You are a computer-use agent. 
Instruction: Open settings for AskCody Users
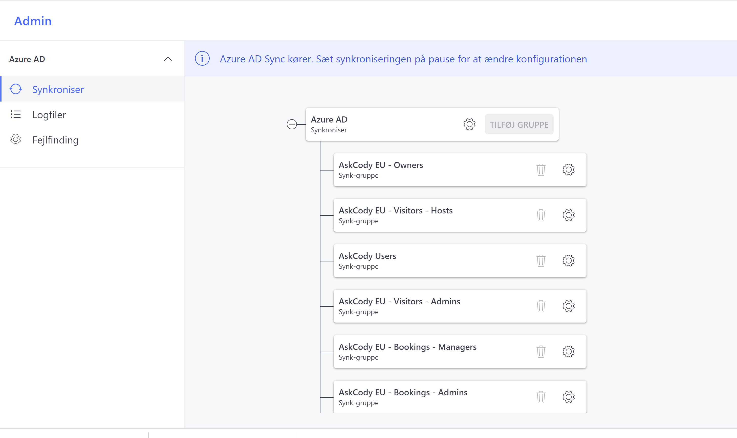point(568,261)
